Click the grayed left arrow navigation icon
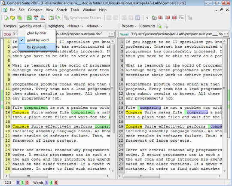 pos(109,18)
